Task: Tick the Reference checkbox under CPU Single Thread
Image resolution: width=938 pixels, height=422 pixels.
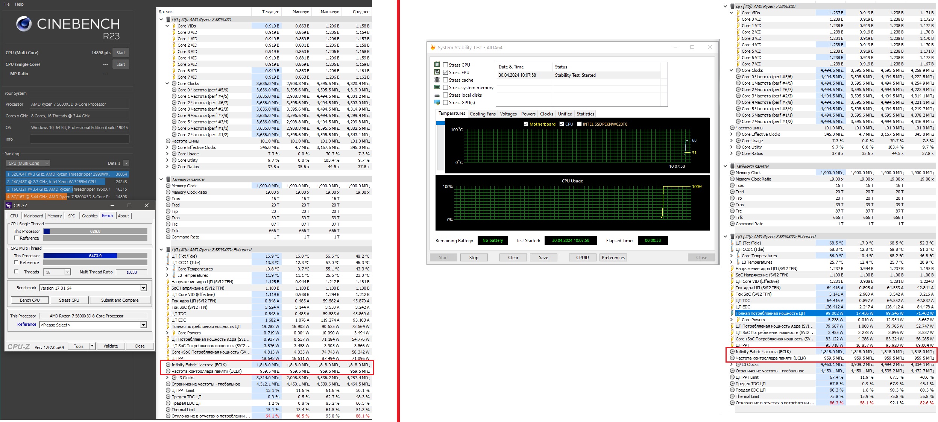Action: click(x=16, y=238)
